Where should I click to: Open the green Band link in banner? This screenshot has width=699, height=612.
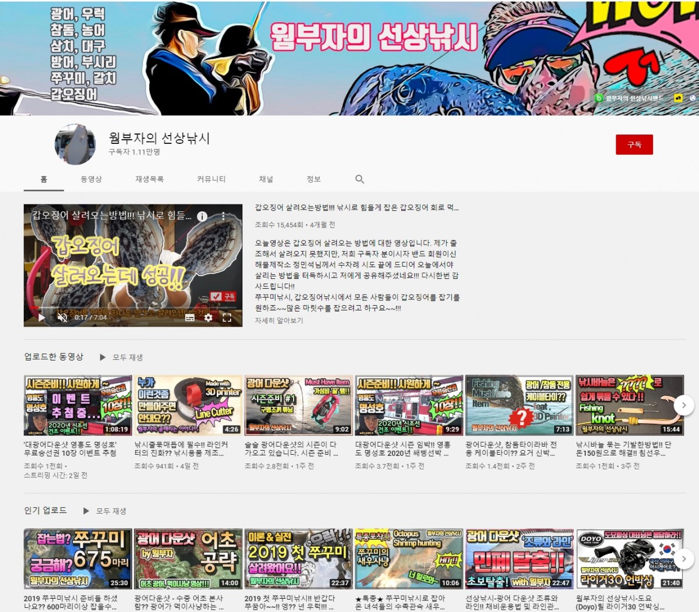coord(629,98)
